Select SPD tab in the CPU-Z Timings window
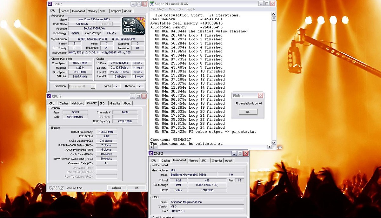381x218 pixels. coord(102,103)
